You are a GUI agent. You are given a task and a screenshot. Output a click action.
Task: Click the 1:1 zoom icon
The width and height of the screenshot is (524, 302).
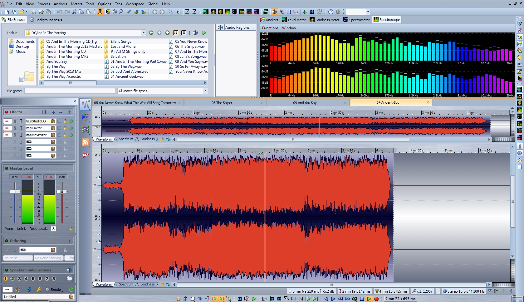(x=178, y=12)
